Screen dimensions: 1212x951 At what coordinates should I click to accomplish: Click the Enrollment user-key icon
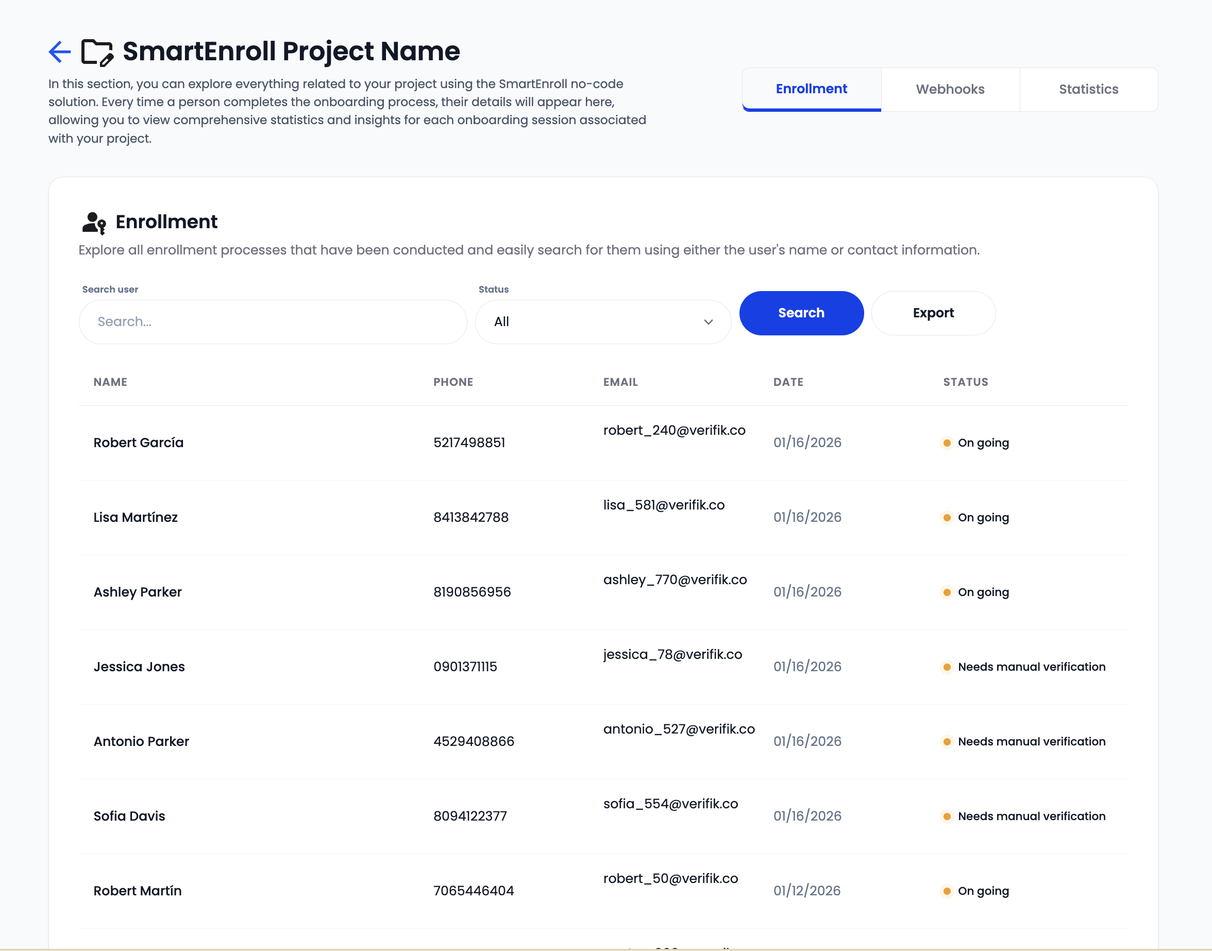[94, 223]
